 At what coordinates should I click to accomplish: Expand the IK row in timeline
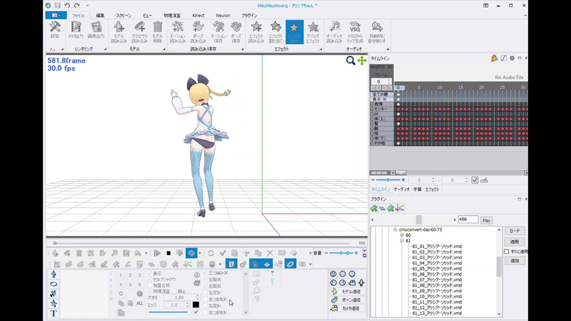372,114
